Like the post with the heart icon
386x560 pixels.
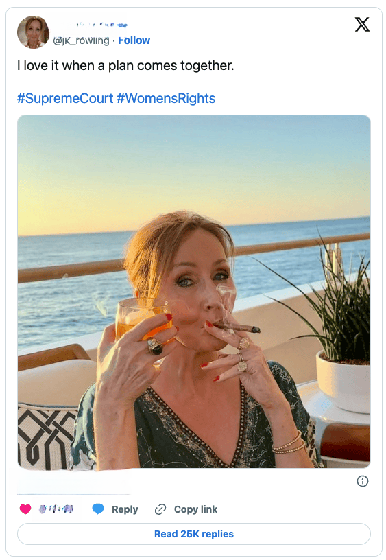point(25,509)
